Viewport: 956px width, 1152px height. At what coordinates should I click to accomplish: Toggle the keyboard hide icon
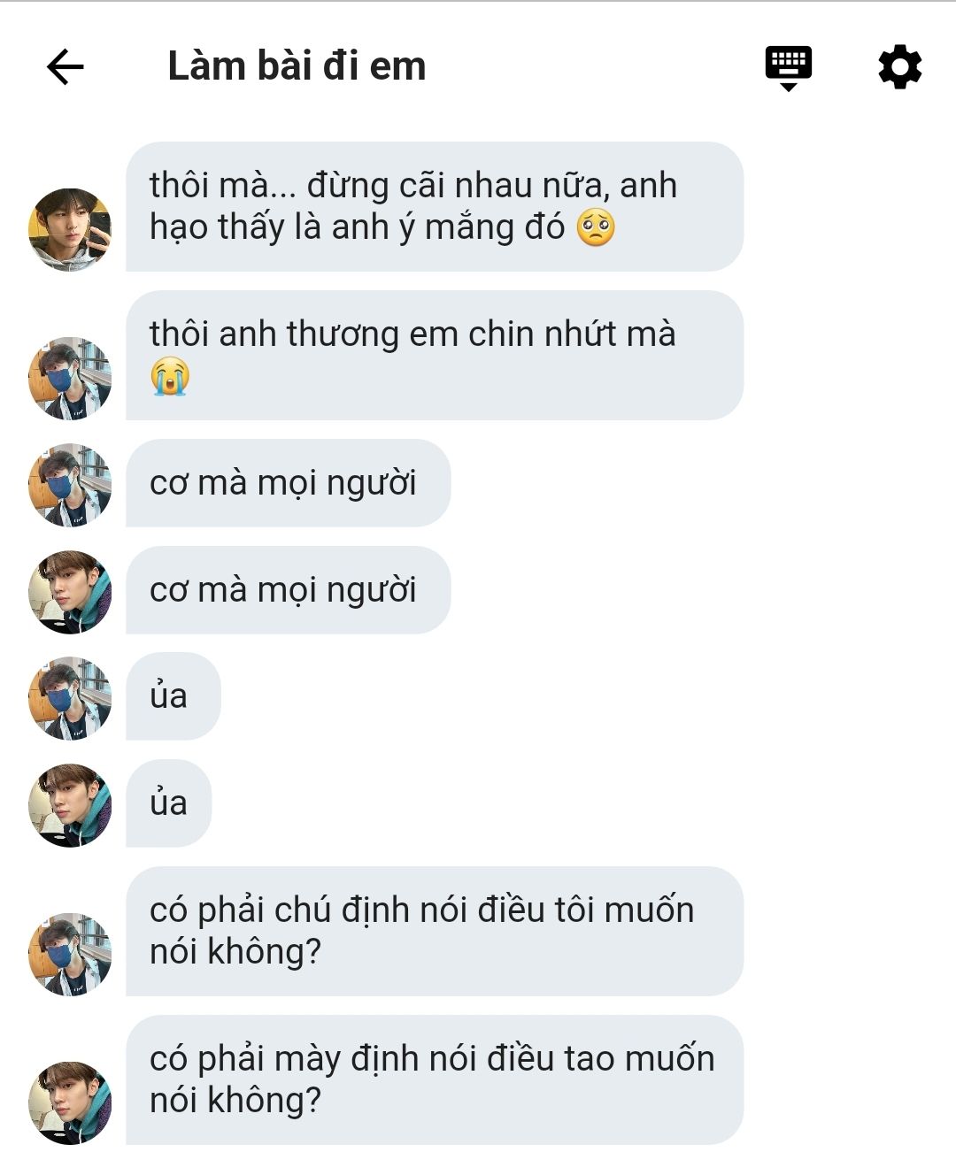pos(788,68)
